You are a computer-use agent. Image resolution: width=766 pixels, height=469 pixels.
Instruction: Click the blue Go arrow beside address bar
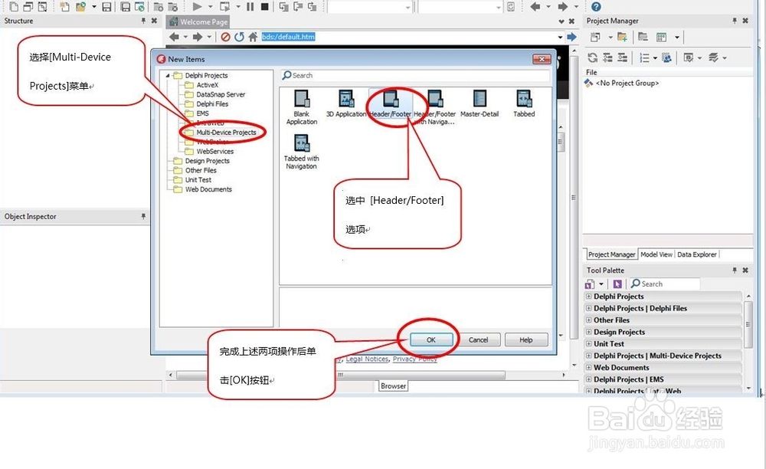pos(571,37)
